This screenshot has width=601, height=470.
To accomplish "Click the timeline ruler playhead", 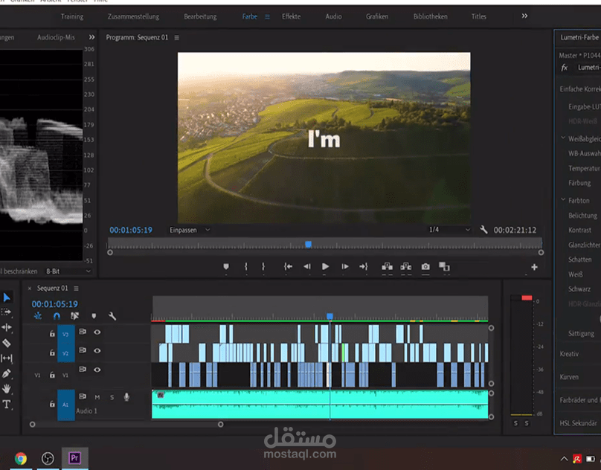I will (x=330, y=316).
